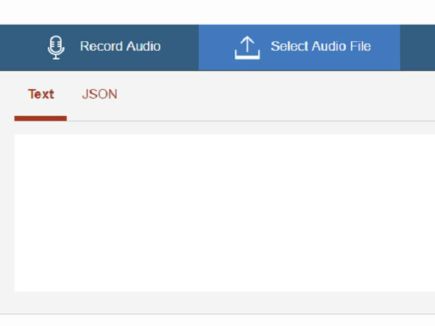Screen dimensions: 435x326
Task: Focus the empty text result box
Action: click(x=225, y=213)
